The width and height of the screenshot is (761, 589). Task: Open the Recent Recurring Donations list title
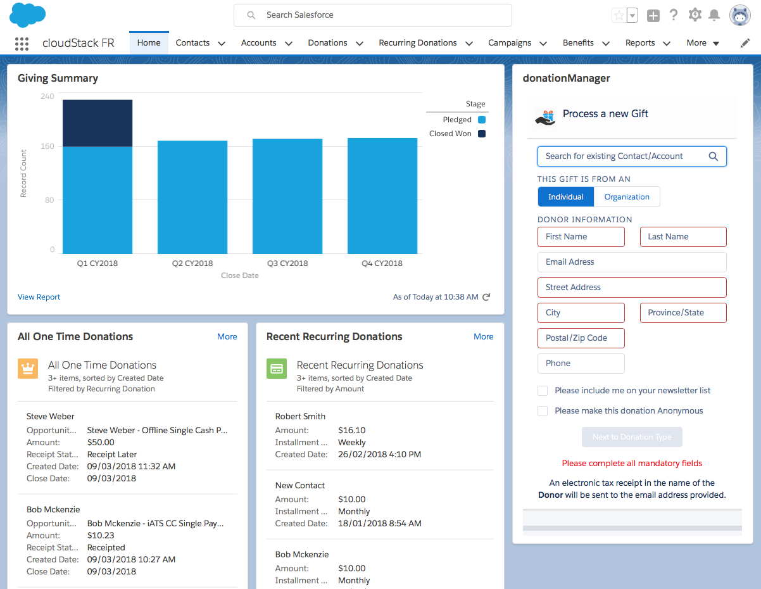tap(360, 365)
